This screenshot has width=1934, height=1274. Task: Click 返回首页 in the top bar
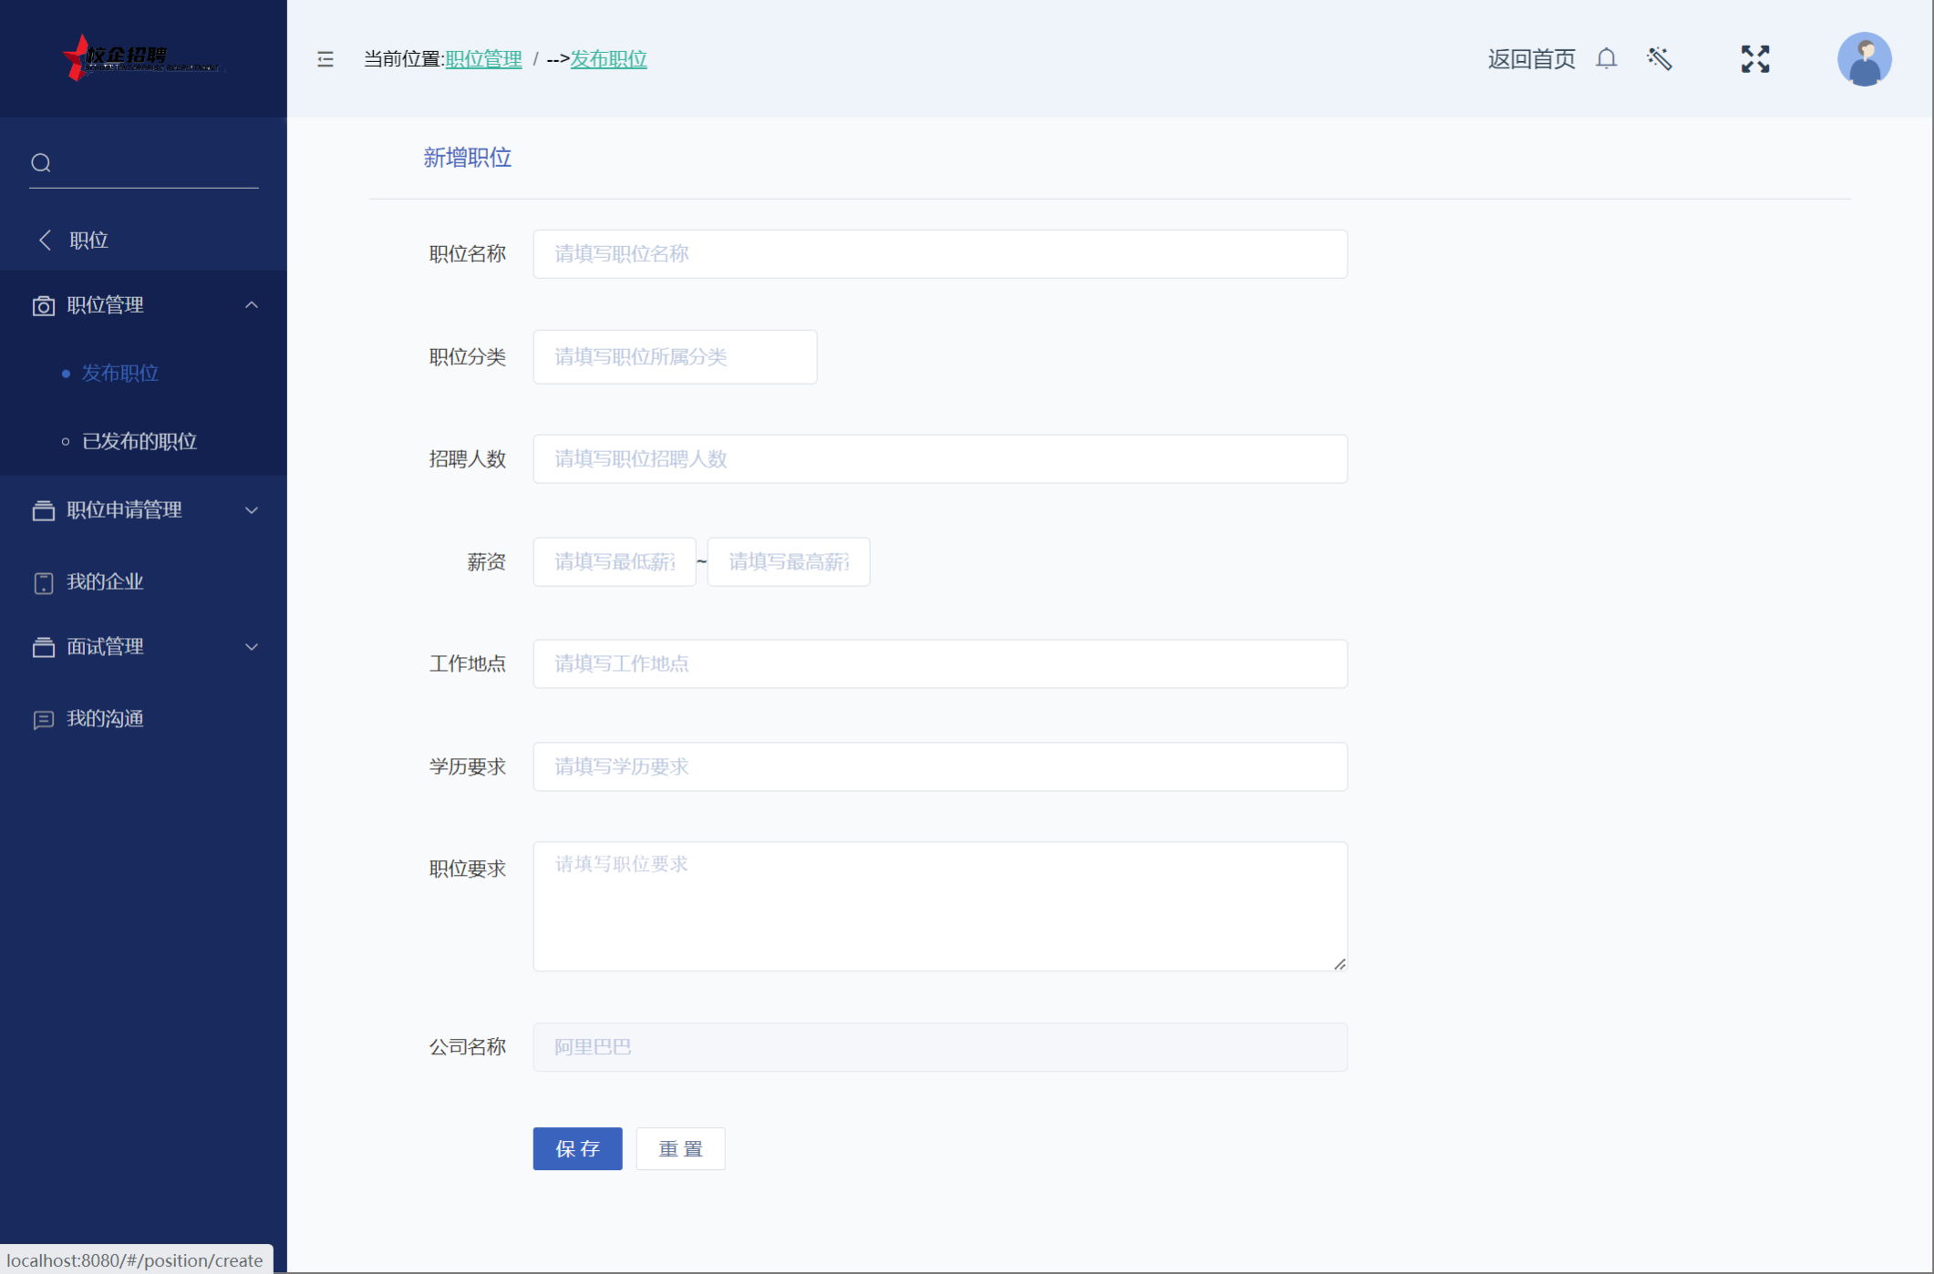pos(1530,59)
